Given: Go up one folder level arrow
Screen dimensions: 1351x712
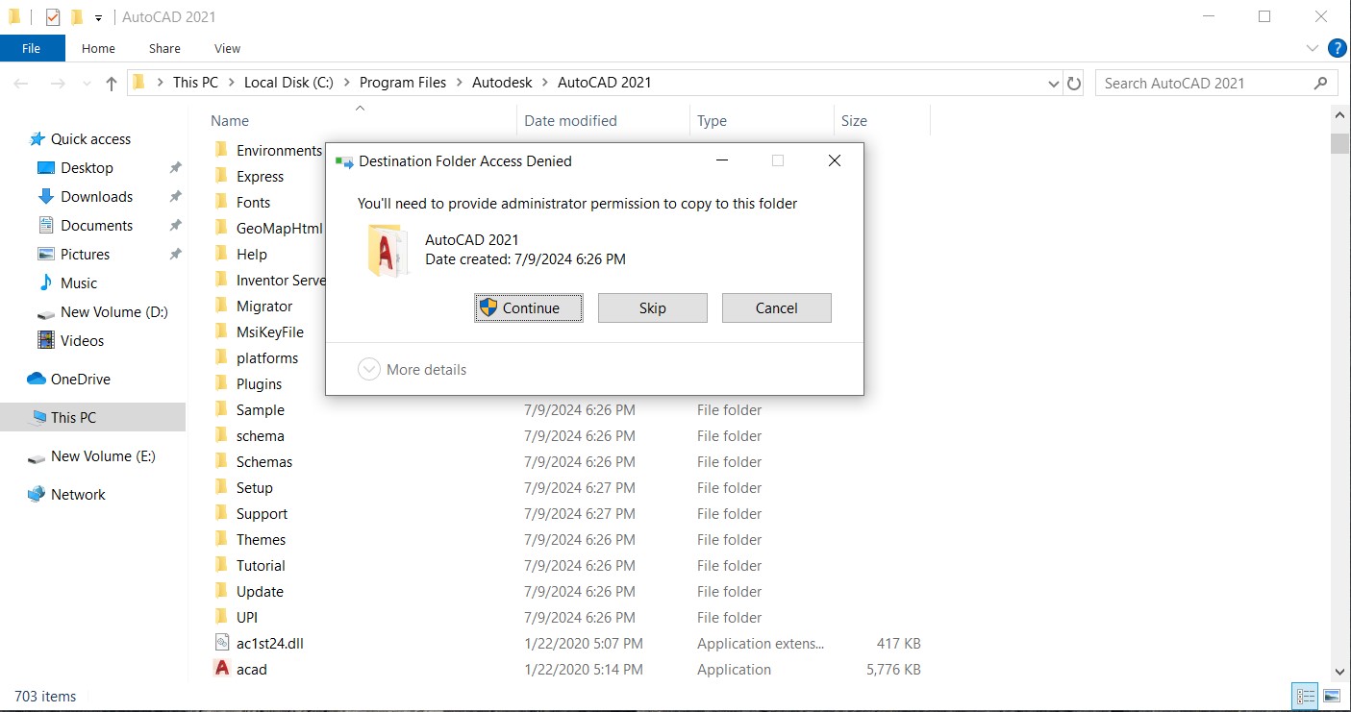Looking at the screenshot, I should click(112, 84).
